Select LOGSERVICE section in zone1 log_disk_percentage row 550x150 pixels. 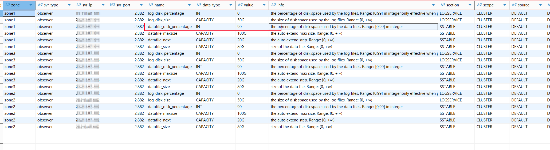coord(456,13)
